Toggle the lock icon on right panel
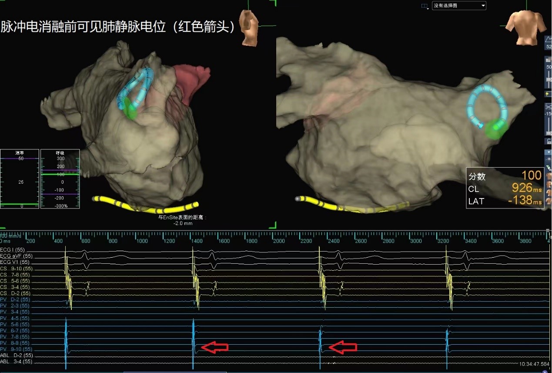The height and width of the screenshot is (373, 552). [548, 141]
